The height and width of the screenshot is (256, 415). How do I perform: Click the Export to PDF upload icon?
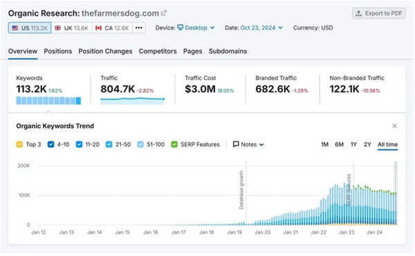coord(358,13)
